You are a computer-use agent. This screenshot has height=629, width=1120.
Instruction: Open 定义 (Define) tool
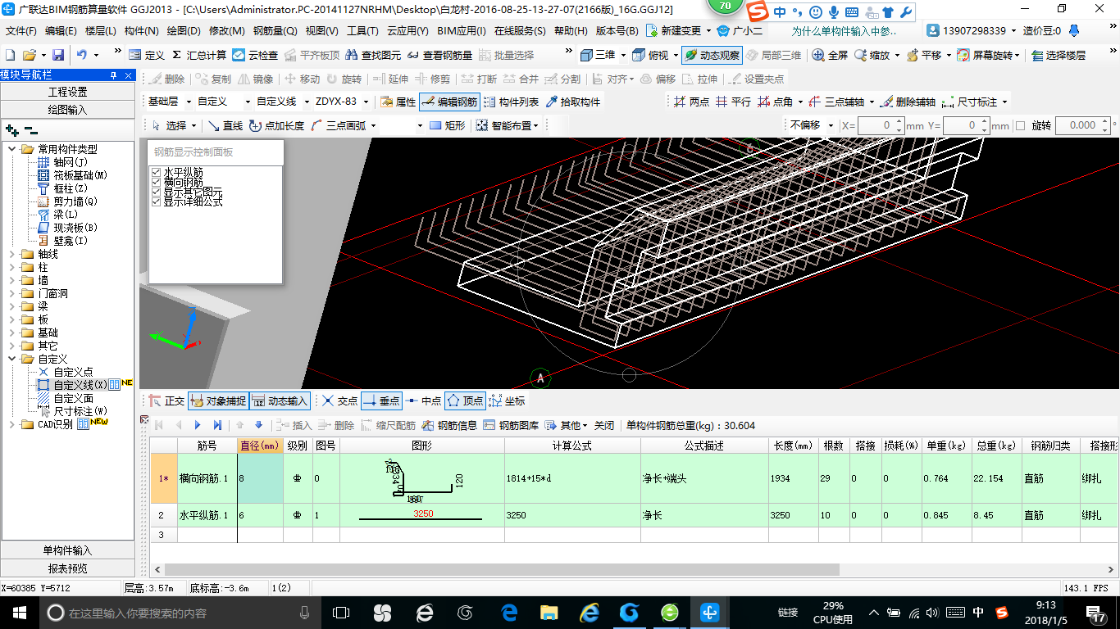pyautogui.click(x=147, y=55)
